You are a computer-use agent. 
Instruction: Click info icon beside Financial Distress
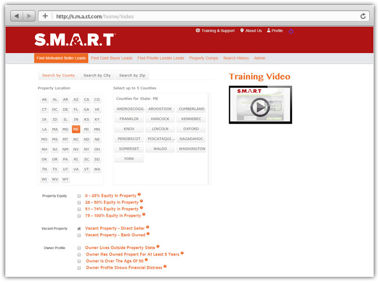pos(165,266)
